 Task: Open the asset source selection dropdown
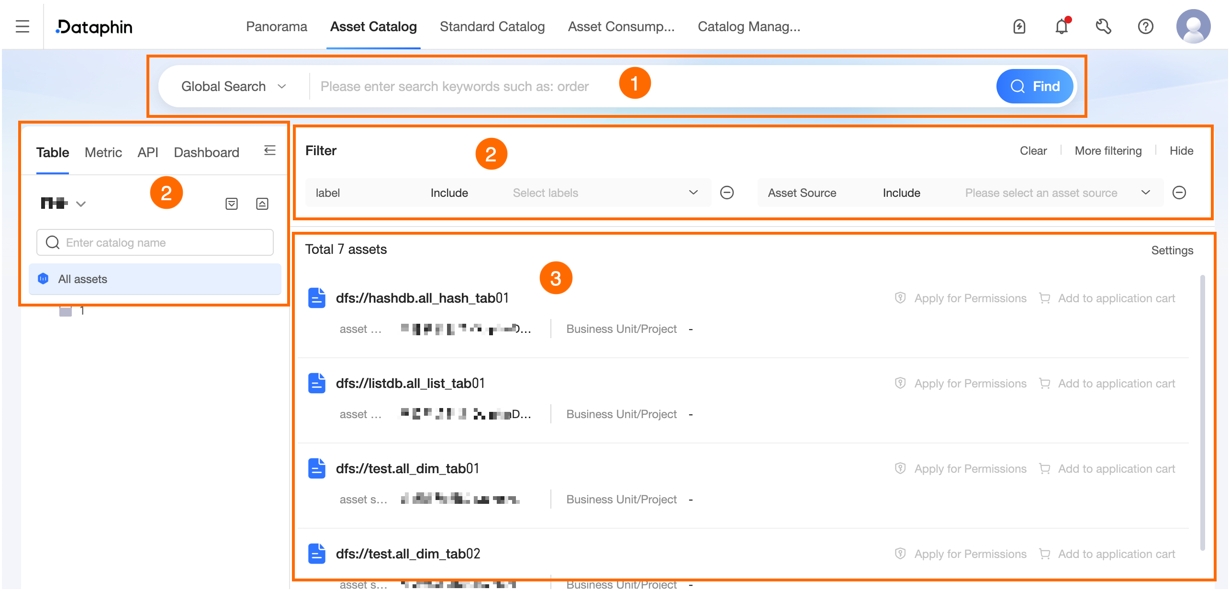coord(1058,193)
